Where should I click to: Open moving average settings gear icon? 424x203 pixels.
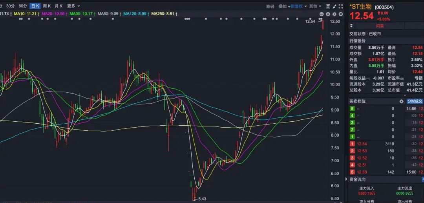point(334,14)
